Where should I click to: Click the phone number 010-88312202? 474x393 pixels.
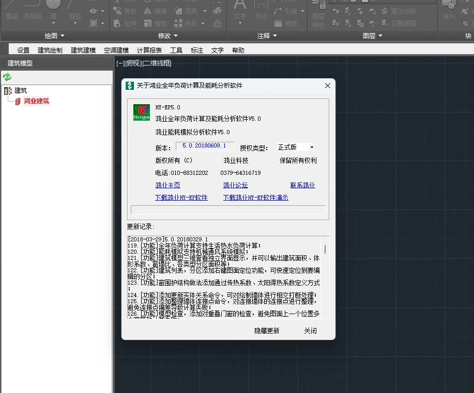point(189,173)
